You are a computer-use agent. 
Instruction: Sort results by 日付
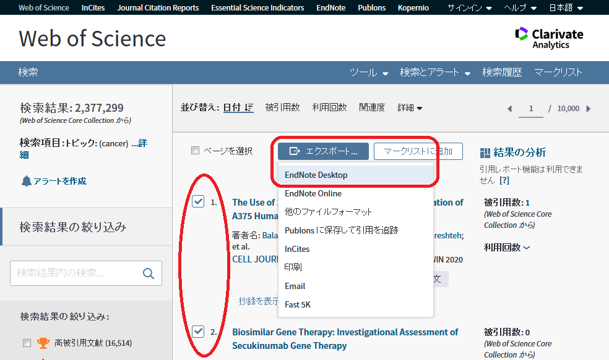click(232, 107)
